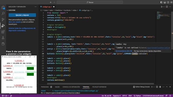
Task: Click errors and warnings status item
Action: pos(5,96)
